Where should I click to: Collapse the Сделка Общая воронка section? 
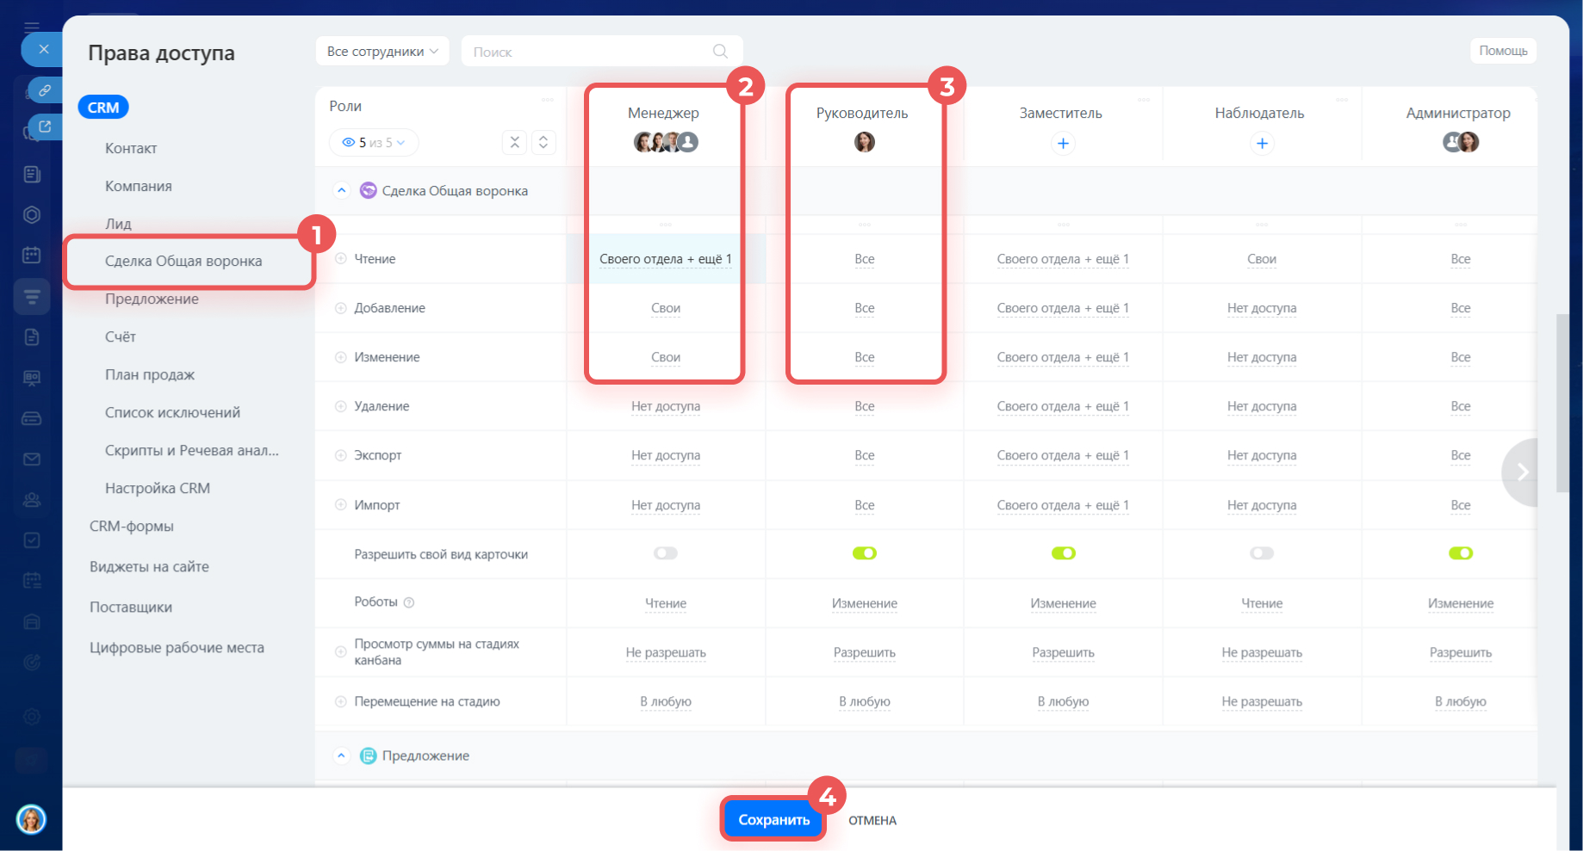coord(342,191)
